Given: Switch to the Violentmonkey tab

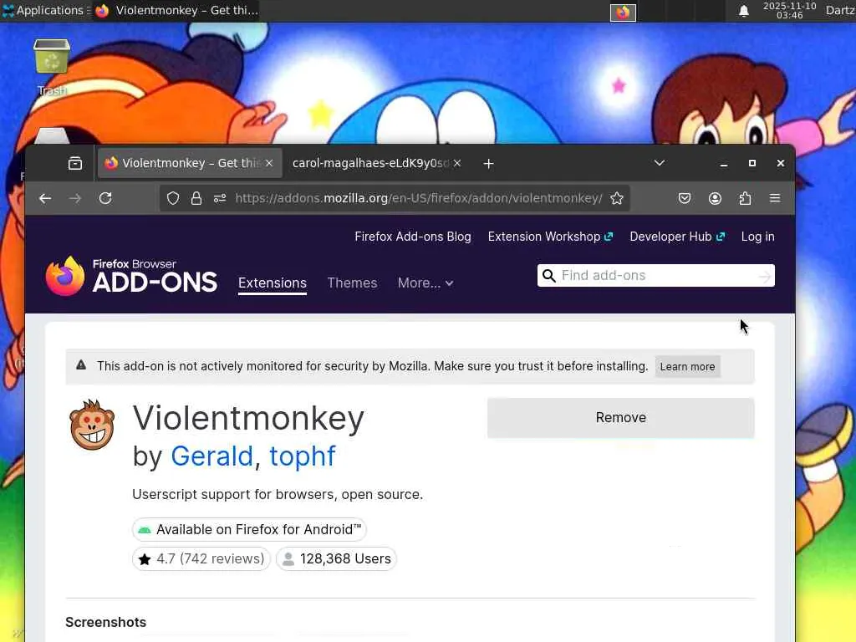Looking at the screenshot, I should click(190, 163).
